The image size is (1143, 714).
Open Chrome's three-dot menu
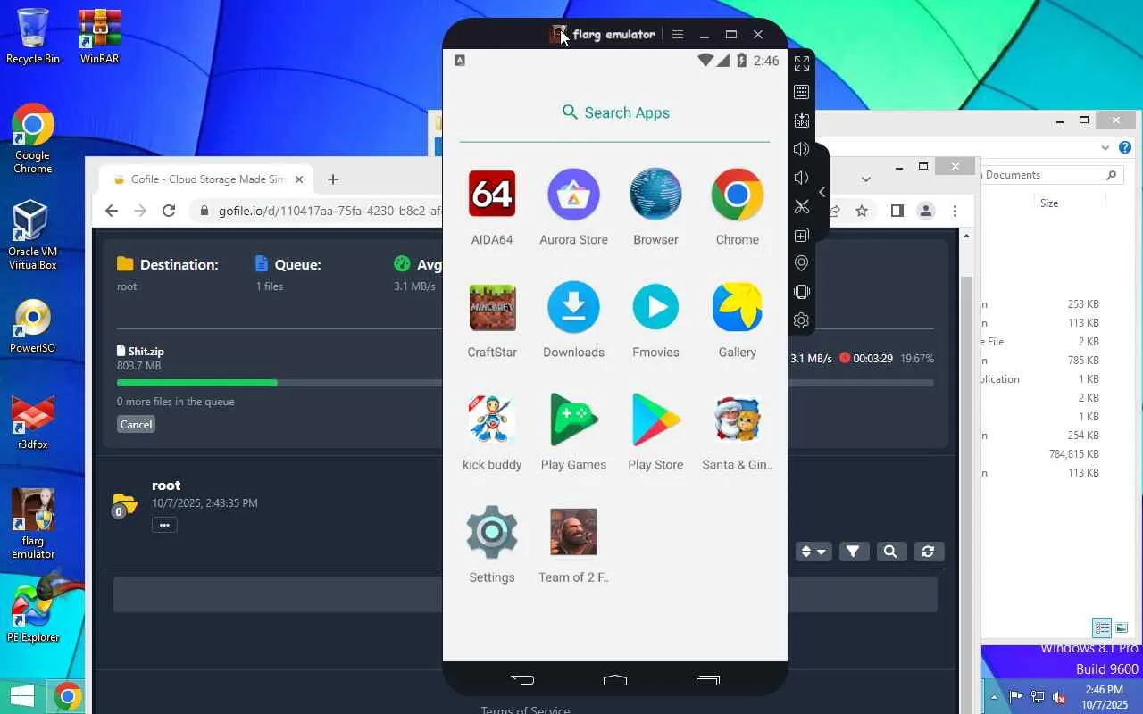955,211
